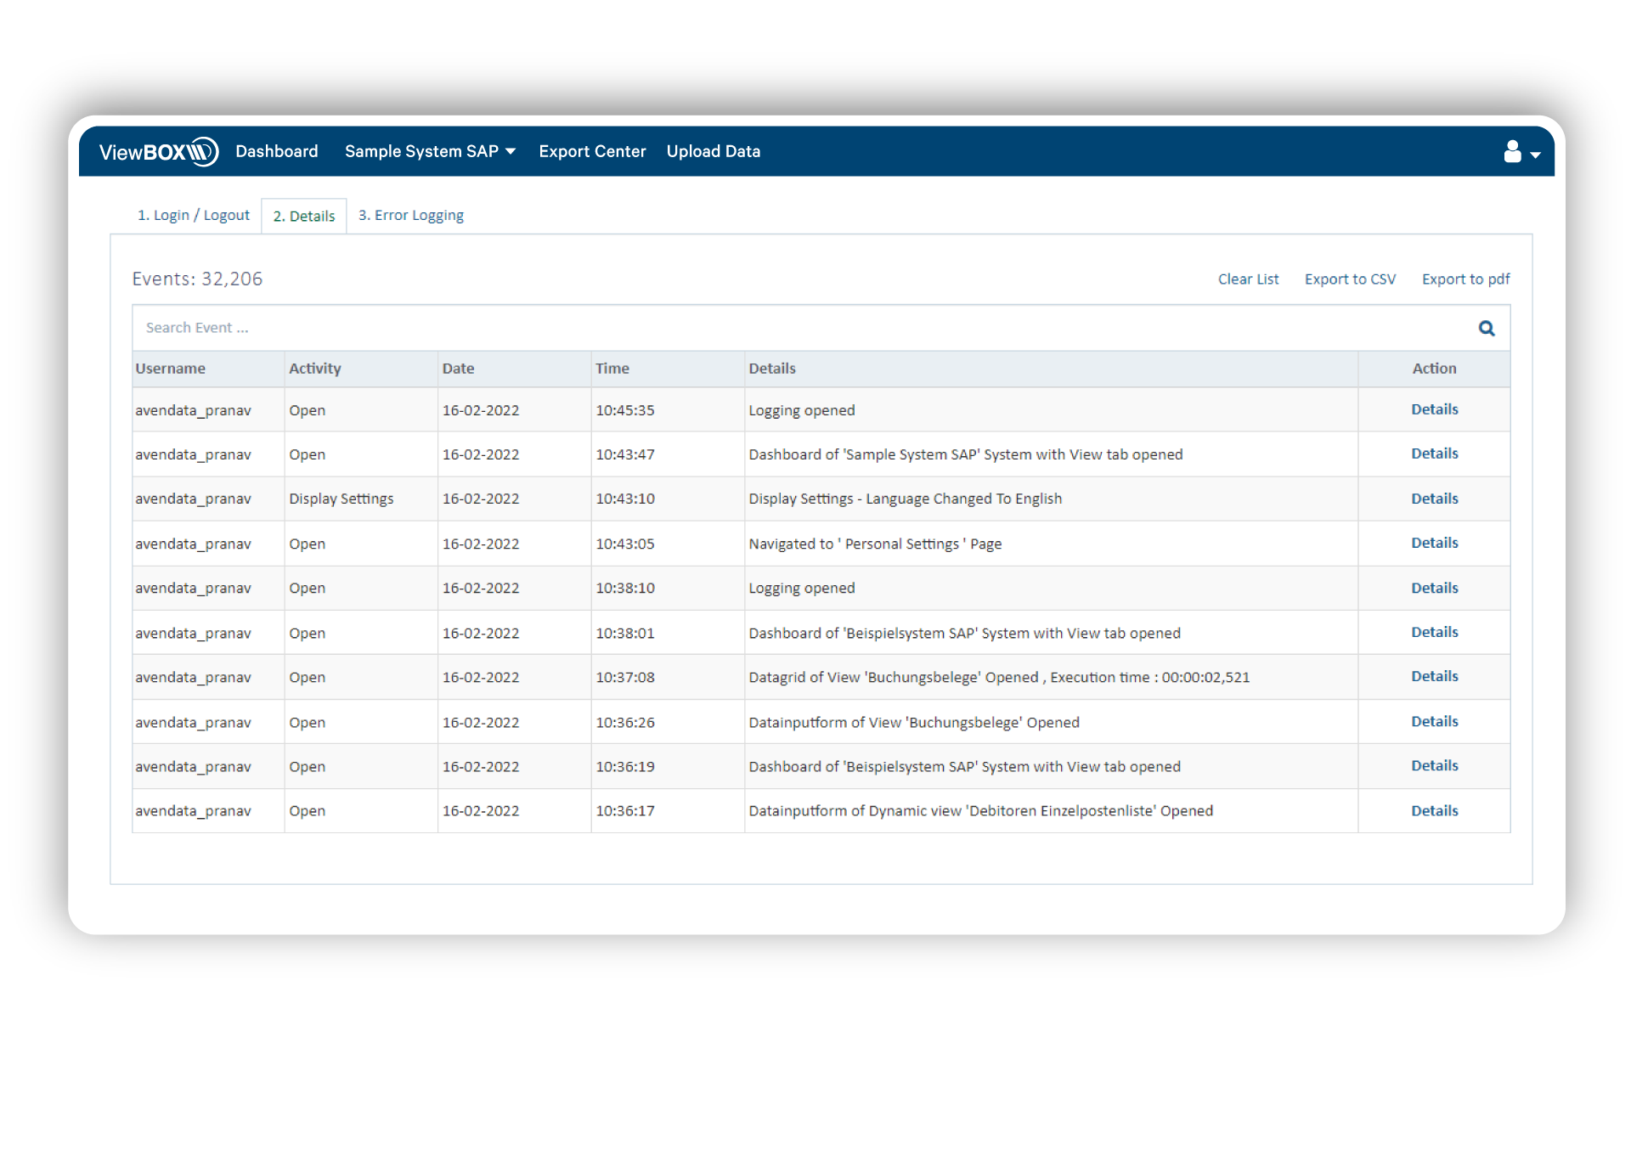Open Details for Language Changed To English row
1631x1150 pixels.
[x=1434, y=499]
